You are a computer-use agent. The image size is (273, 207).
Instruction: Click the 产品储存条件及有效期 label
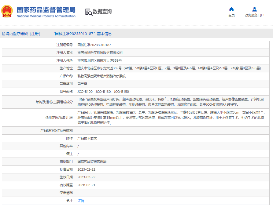click(57, 130)
